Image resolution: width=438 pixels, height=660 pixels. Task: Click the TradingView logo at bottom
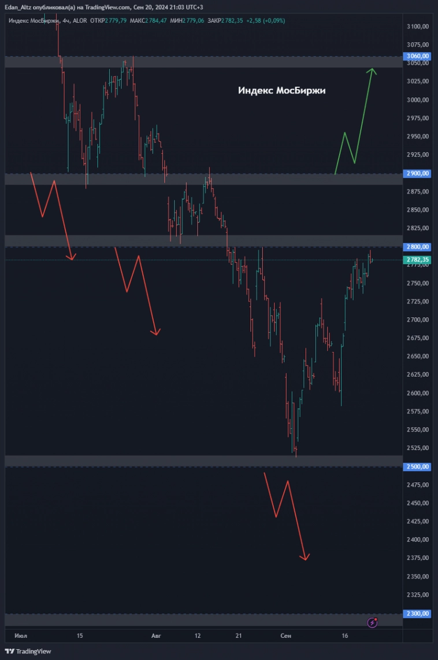[x=28, y=651]
